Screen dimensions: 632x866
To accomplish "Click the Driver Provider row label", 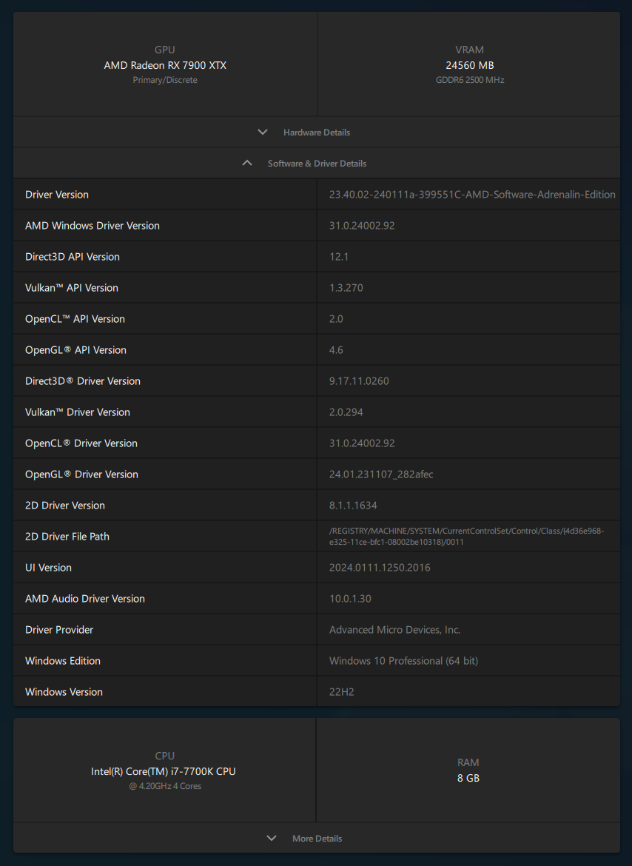I will click(x=59, y=630).
